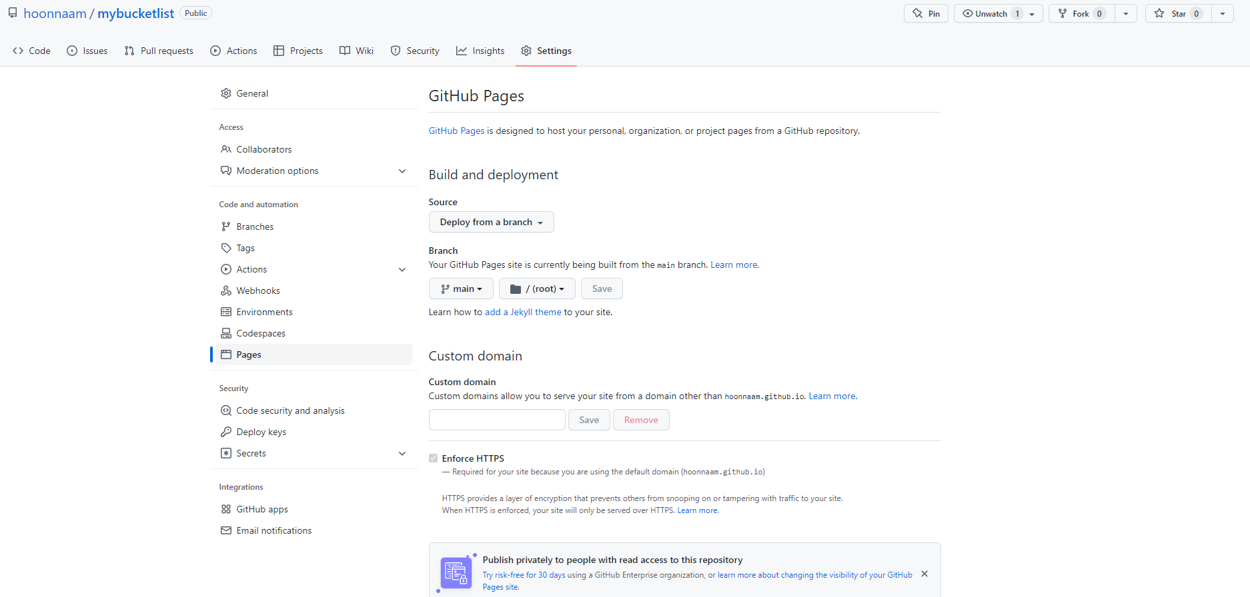Viewport: 1250px width, 597px height.
Task: Open Deploy keys settings in the sidebar
Action: pos(314,432)
